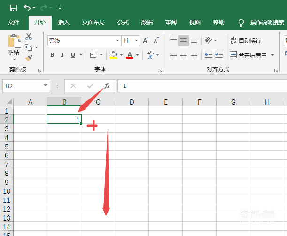Viewport: 287px width, 236px height.
Task: Increase the cell indent
Action: 219,54
